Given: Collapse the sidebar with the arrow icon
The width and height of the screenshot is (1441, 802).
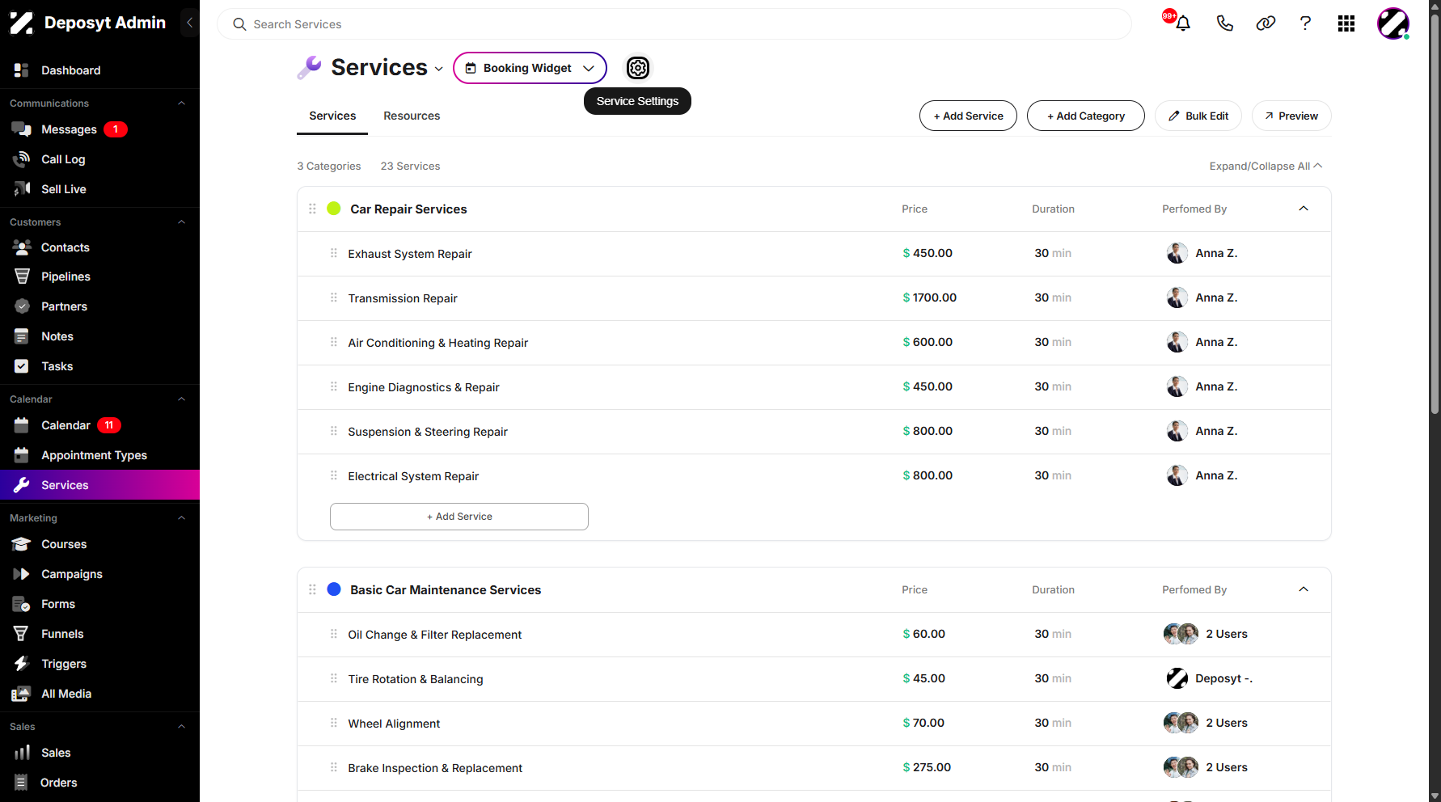Looking at the screenshot, I should [189, 23].
